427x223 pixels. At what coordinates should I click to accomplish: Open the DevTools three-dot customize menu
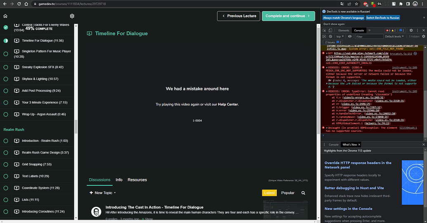click(x=417, y=31)
